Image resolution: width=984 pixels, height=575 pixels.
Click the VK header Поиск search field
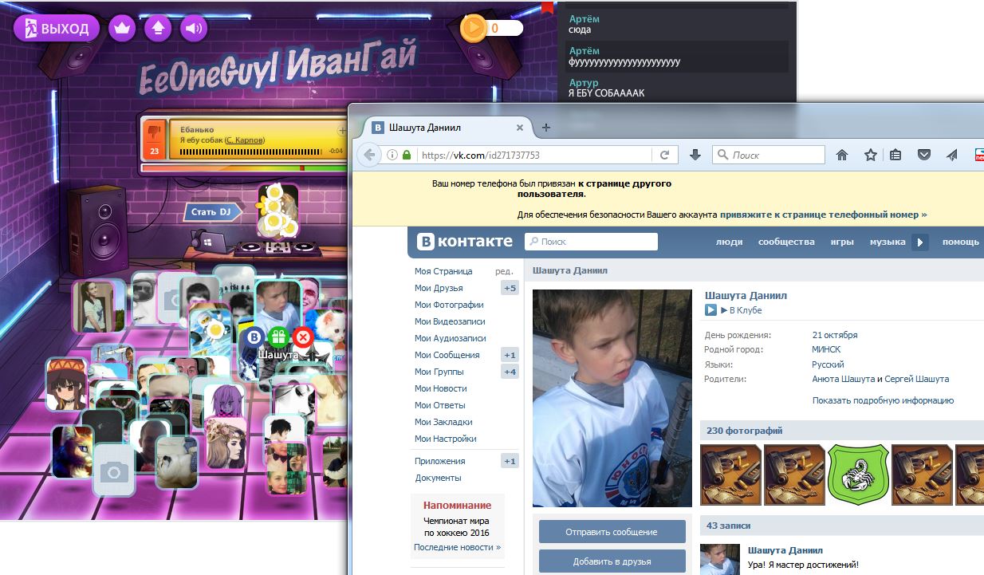point(591,242)
